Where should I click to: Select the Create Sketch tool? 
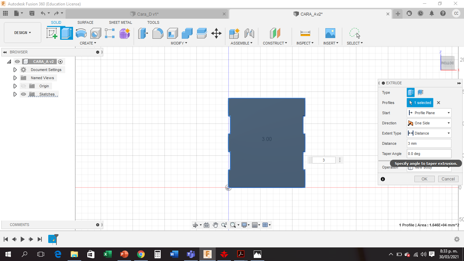pos(52,33)
